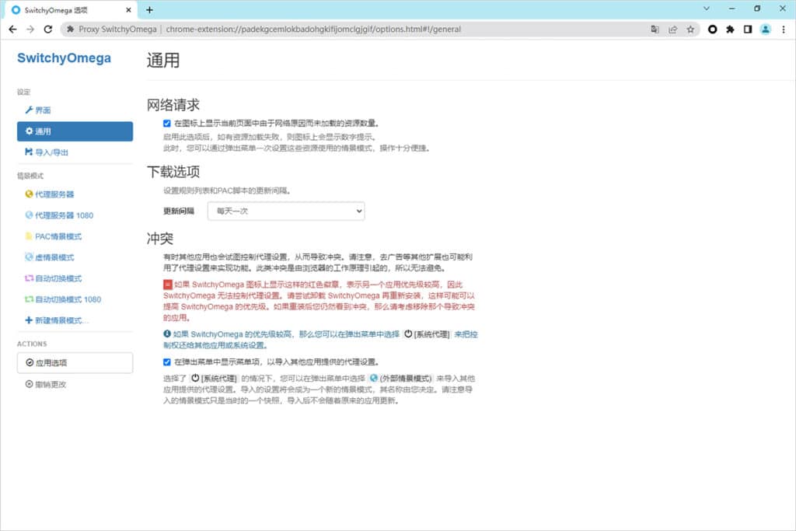
Task: Open the 导入/导出 page
Action: (x=75, y=152)
